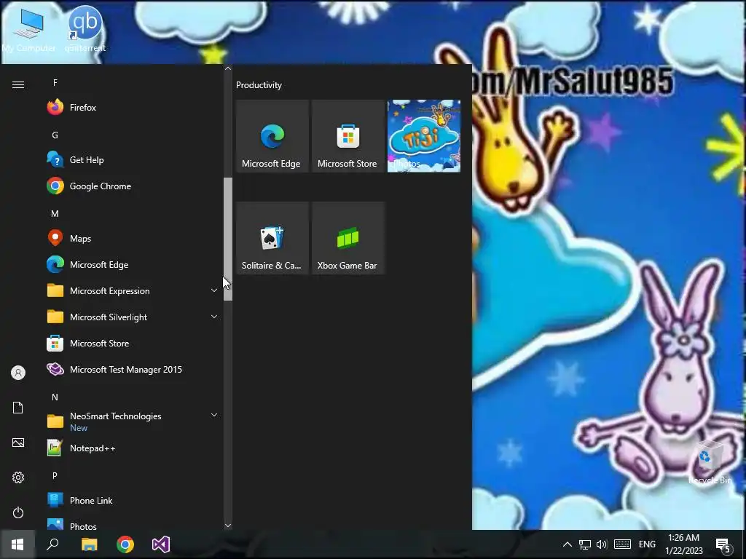Open the Solitaire & Casual Games tile
746x559 pixels.
tap(272, 238)
